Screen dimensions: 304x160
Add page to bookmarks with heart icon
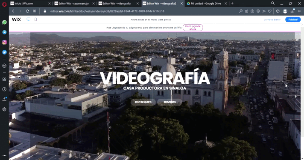[270, 11]
